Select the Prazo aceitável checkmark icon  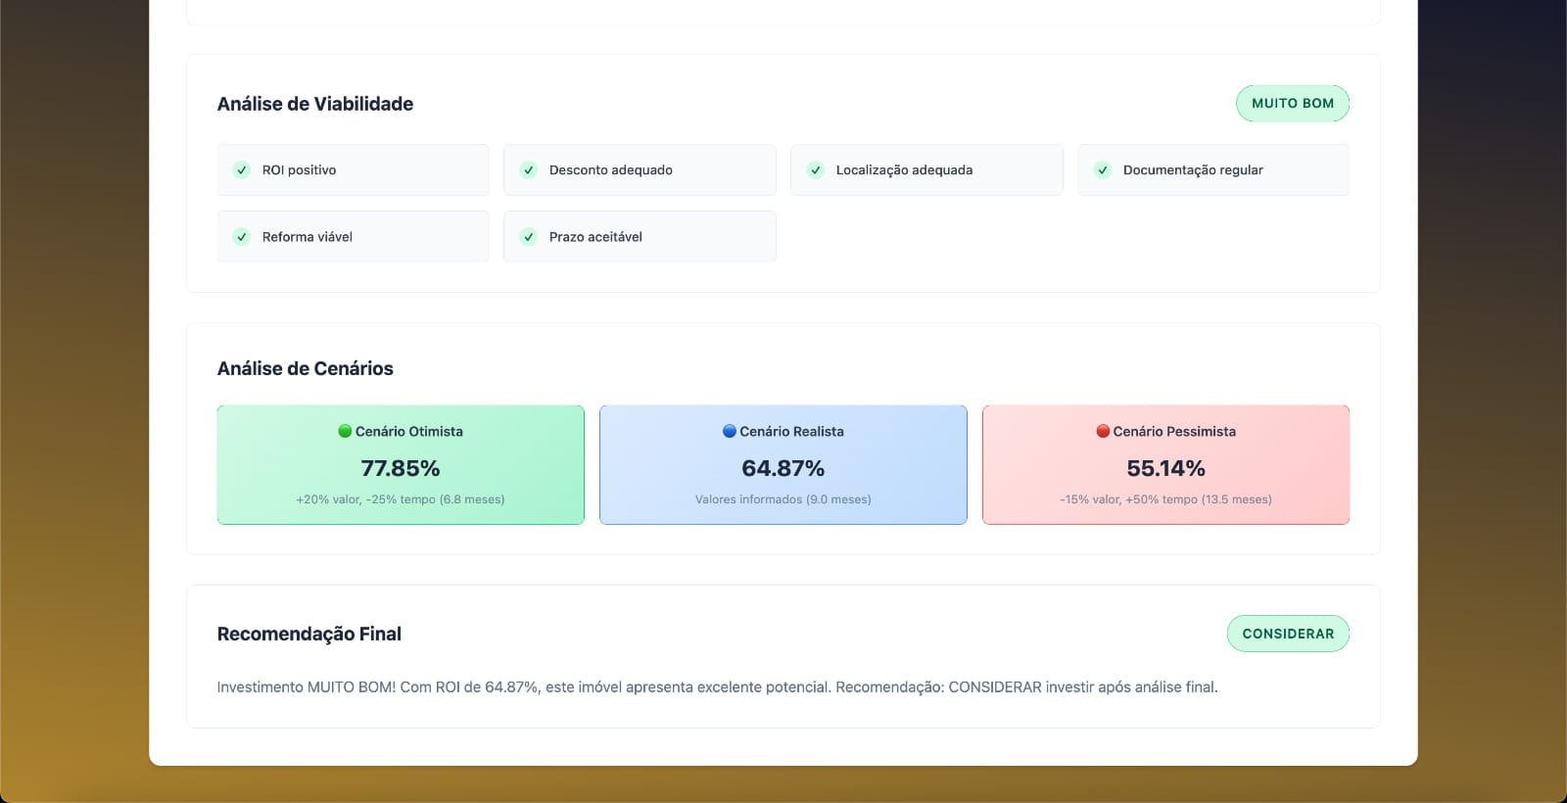[x=529, y=237]
